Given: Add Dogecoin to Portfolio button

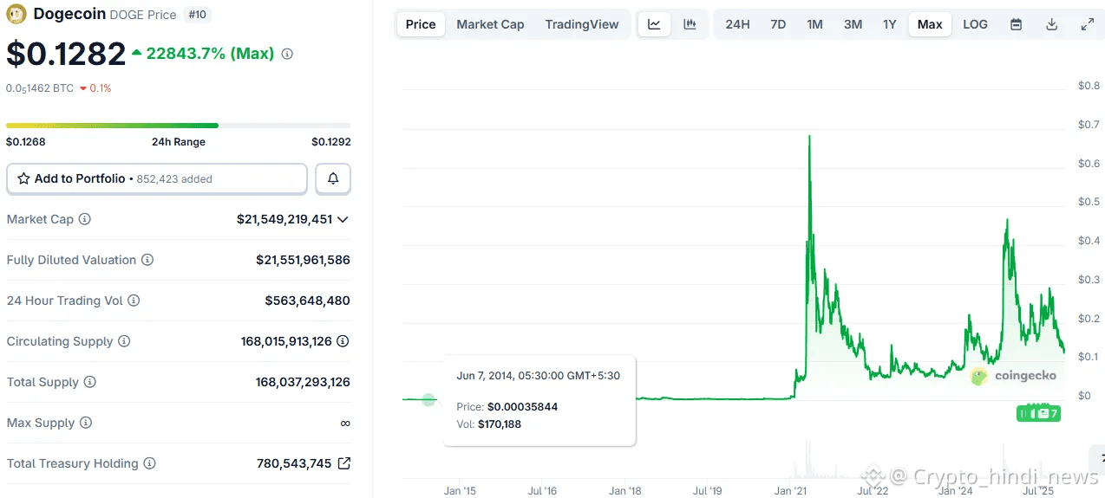Looking at the screenshot, I should (x=157, y=179).
